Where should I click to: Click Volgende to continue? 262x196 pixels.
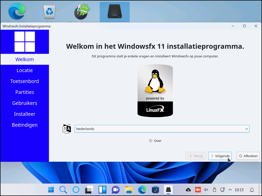point(220,156)
